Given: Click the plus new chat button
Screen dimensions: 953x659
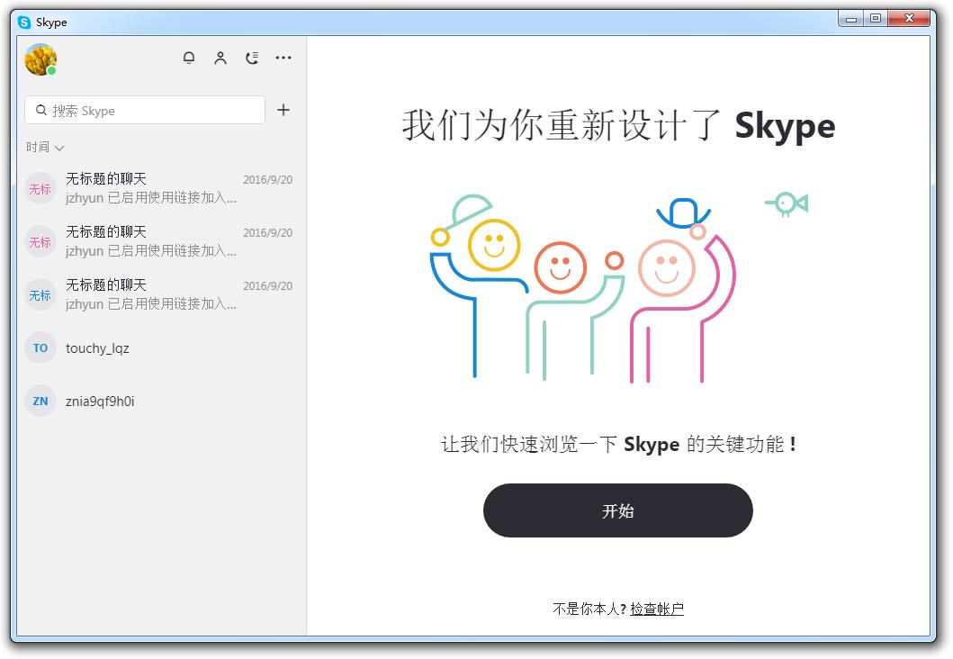Looking at the screenshot, I should click(x=283, y=110).
